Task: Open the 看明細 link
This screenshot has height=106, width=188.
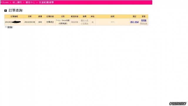Action: click(10, 27)
